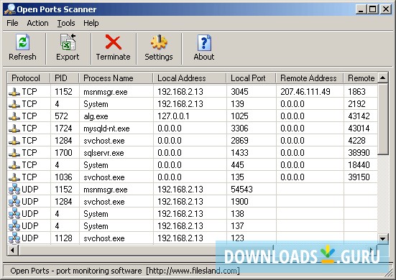Select the alg.exe process name
This screenshot has height=280, width=396.
[x=96, y=116]
